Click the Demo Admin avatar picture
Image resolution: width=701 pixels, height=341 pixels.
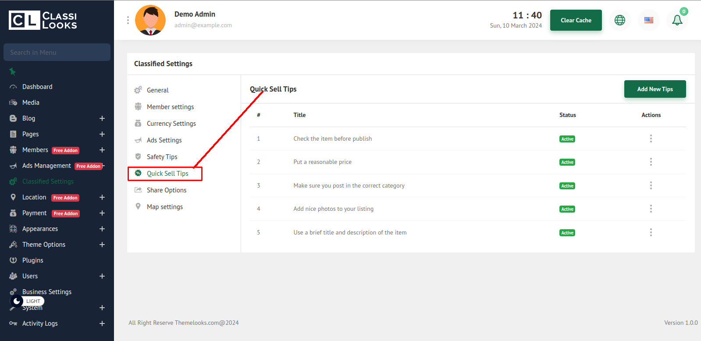150,20
